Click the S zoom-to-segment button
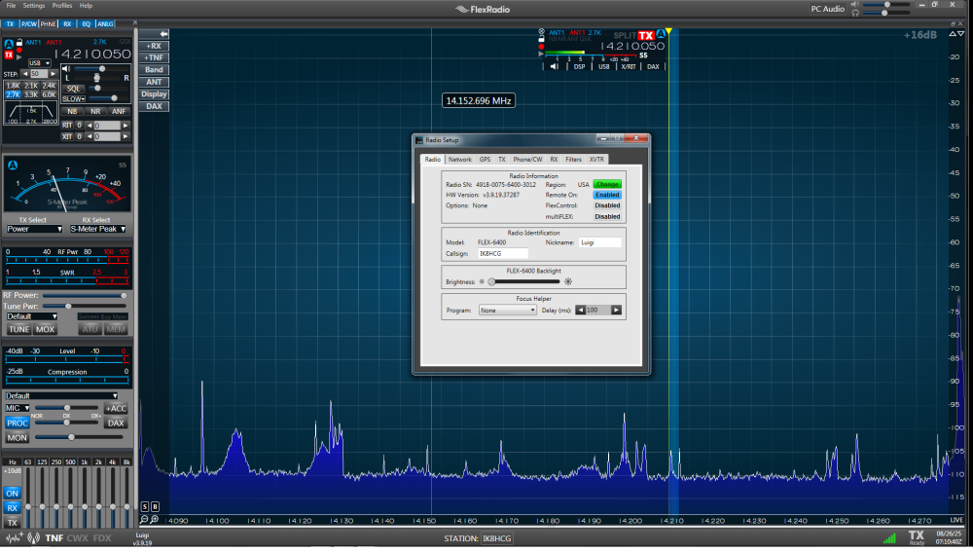Screen dimensions: 973x552 pos(145,506)
